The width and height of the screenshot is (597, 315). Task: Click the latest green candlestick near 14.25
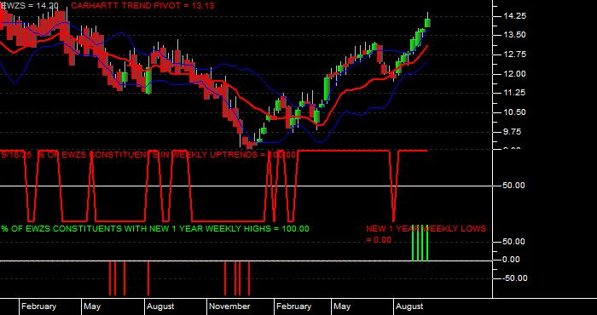427,23
